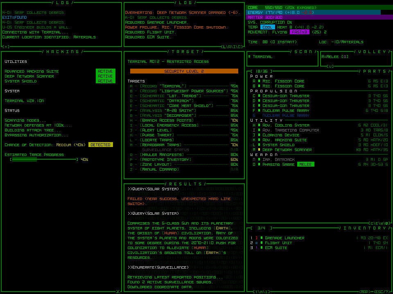The width and height of the screenshot is (393, 294).
Task: Click the Phasing Sabre integrity square
Action: [259, 165]
